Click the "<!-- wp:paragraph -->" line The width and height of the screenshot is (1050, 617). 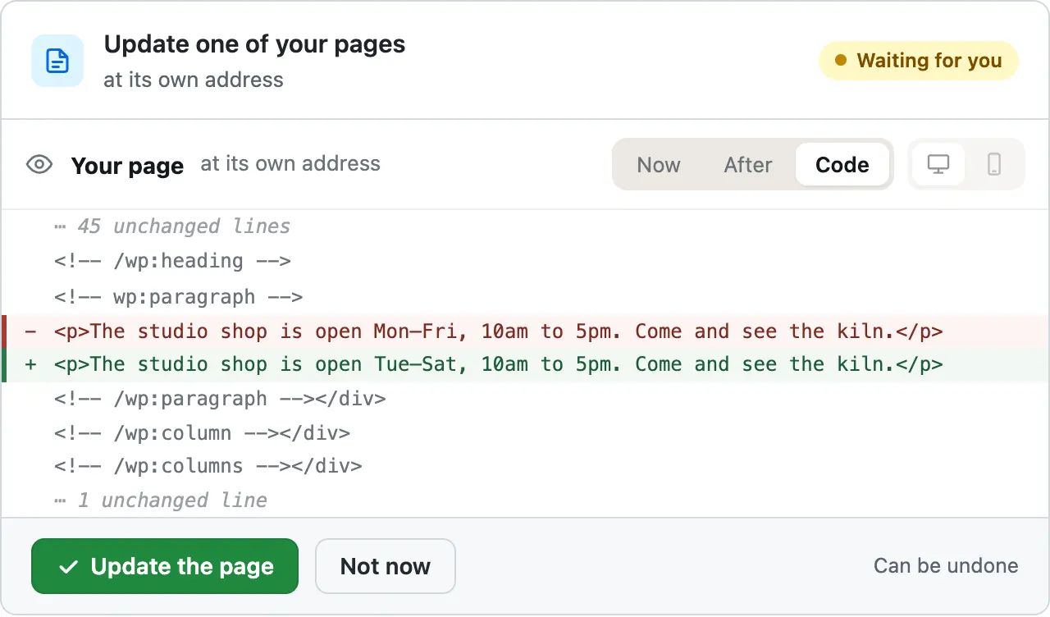(x=179, y=296)
